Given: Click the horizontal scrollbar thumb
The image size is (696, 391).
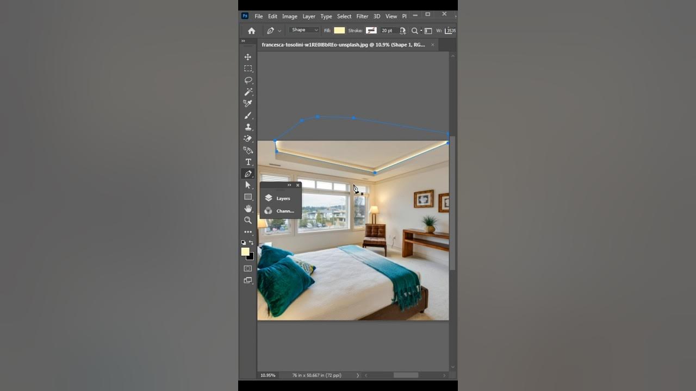Looking at the screenshot, I should coord(406,375).
